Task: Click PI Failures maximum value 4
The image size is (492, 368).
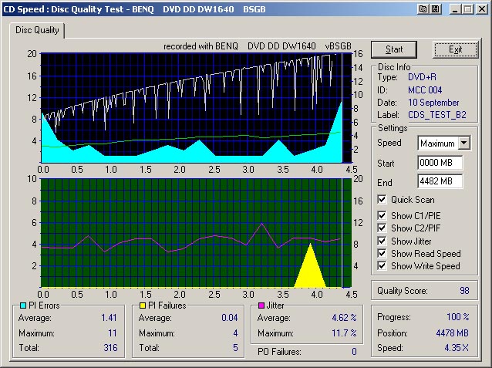Action: [x=235, y=333]
